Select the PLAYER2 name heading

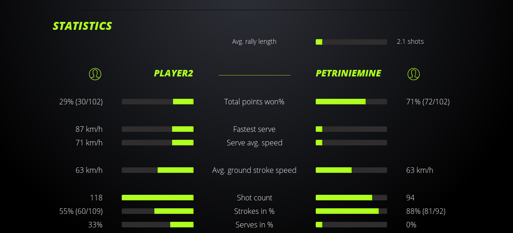click(x=173, y=73)
